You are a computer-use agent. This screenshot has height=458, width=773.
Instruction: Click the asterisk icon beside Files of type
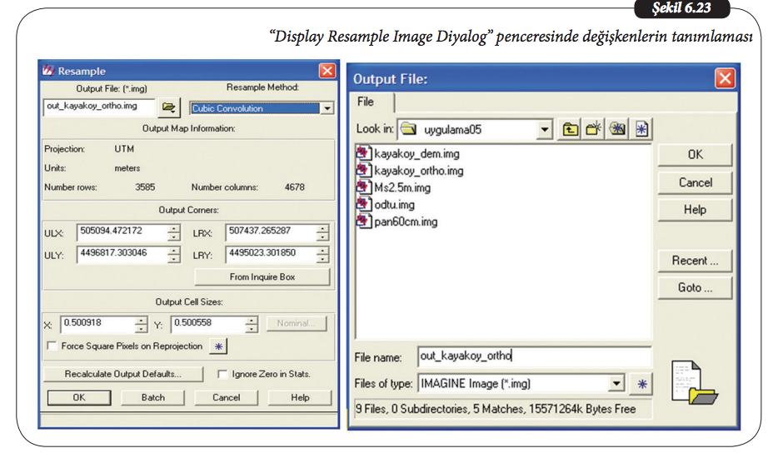pyautogui.click(x=641, y=384)
